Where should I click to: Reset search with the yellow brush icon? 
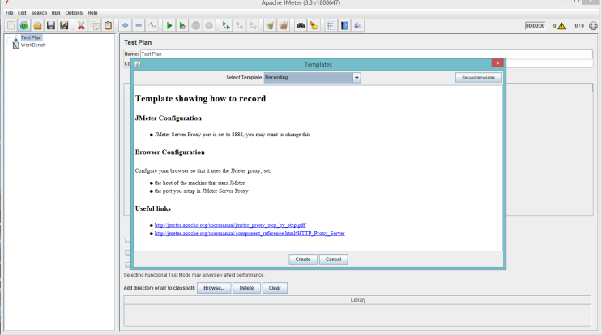pos(314,26)
